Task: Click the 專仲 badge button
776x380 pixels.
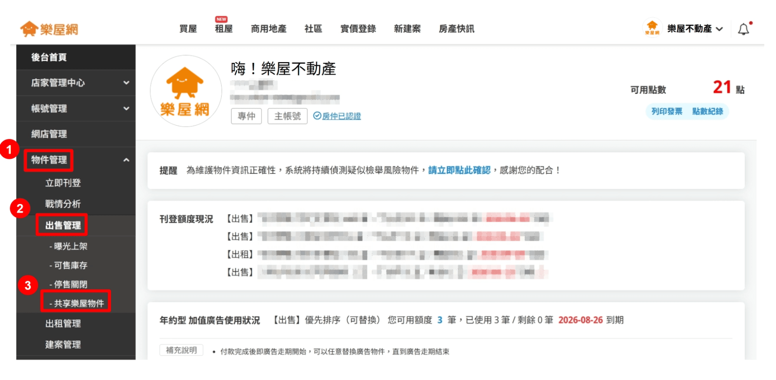Action: click(x=247, y=116)
